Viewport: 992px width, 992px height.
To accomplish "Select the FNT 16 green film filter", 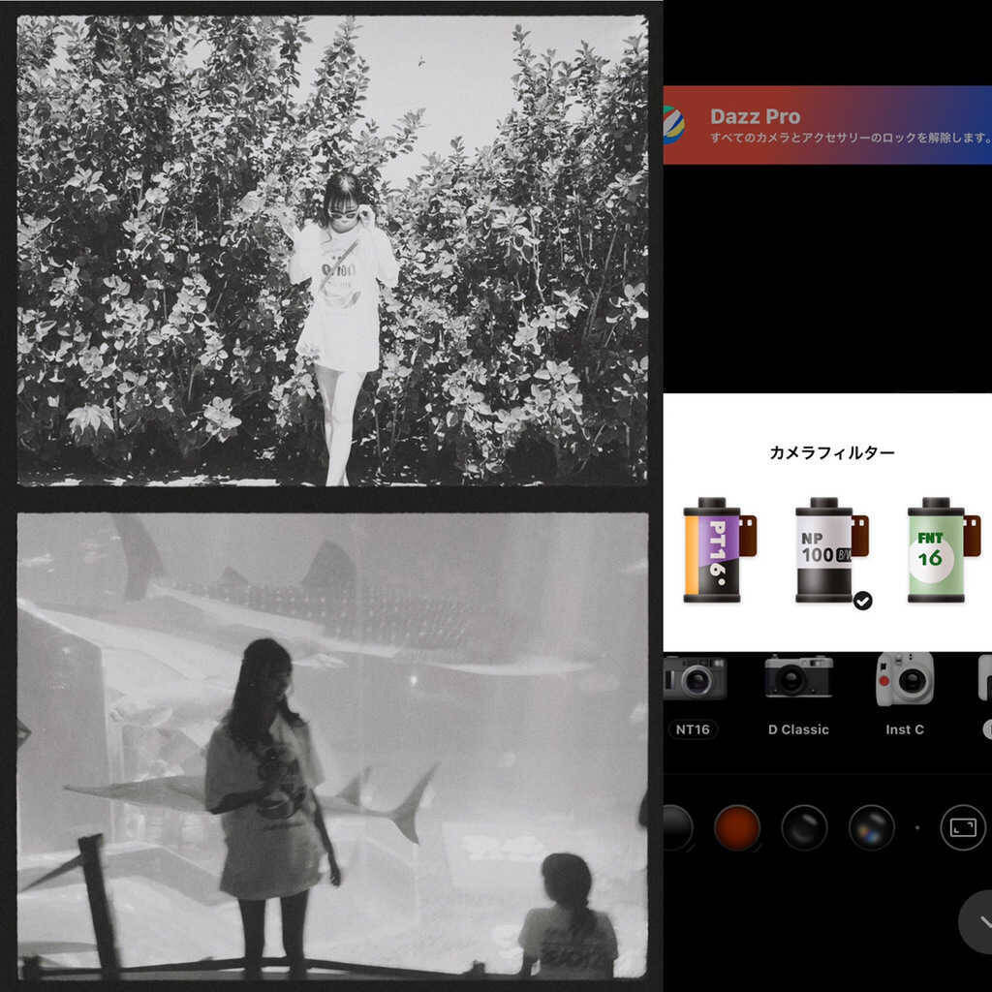I will tap(944, 550).
